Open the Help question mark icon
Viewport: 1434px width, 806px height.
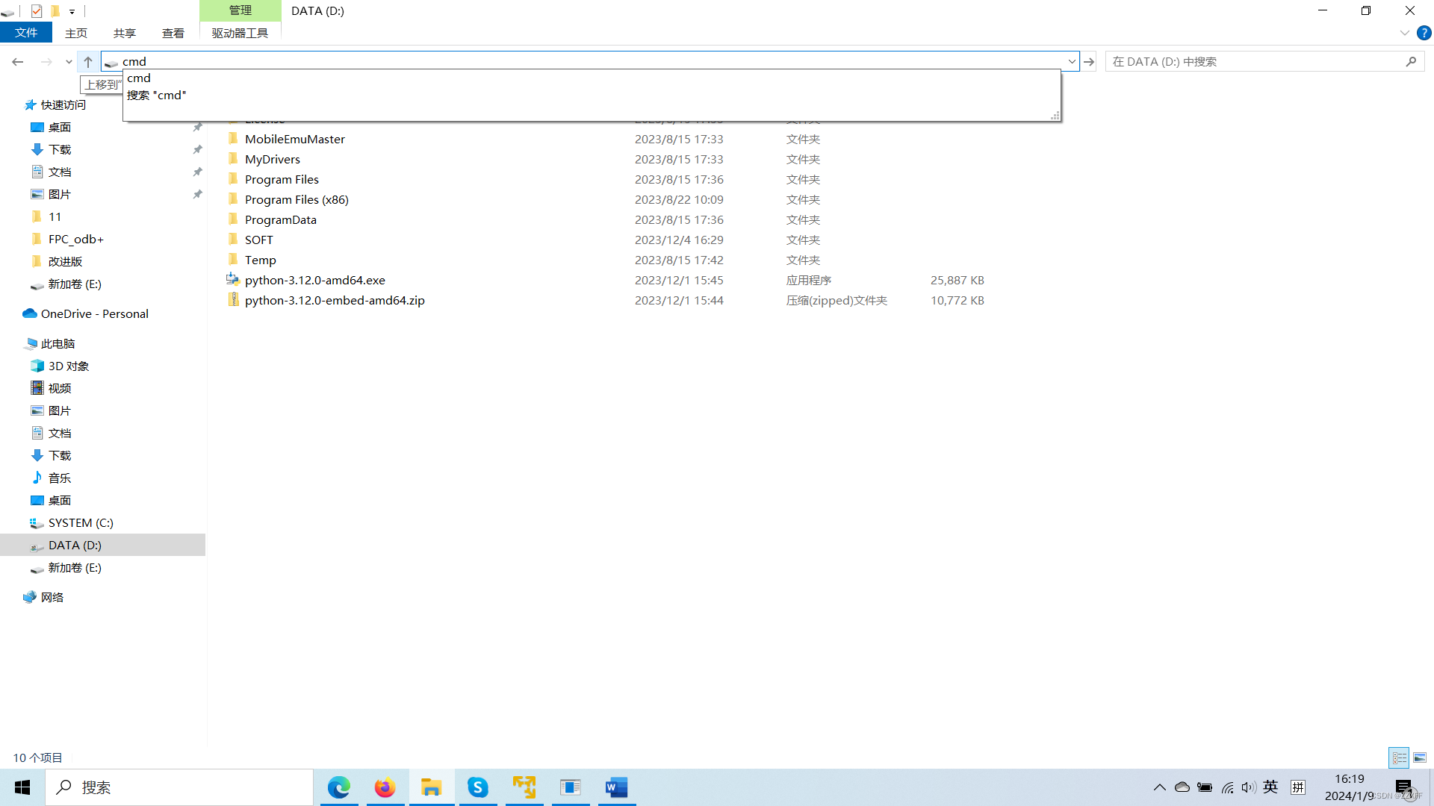tap(1424, 33)
